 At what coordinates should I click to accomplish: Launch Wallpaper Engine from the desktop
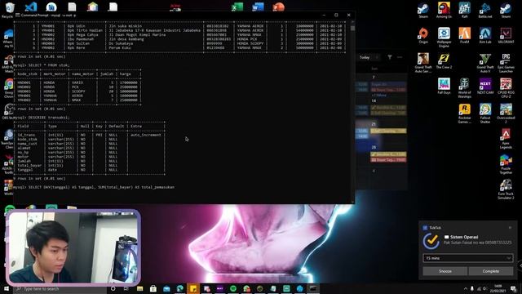coord(444,37)
